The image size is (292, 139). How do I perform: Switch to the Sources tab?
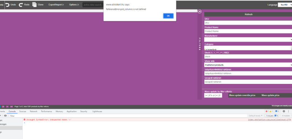pos(23,111)
